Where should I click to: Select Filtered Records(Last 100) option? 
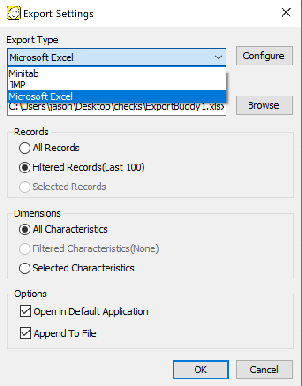[x=82, y=168]
